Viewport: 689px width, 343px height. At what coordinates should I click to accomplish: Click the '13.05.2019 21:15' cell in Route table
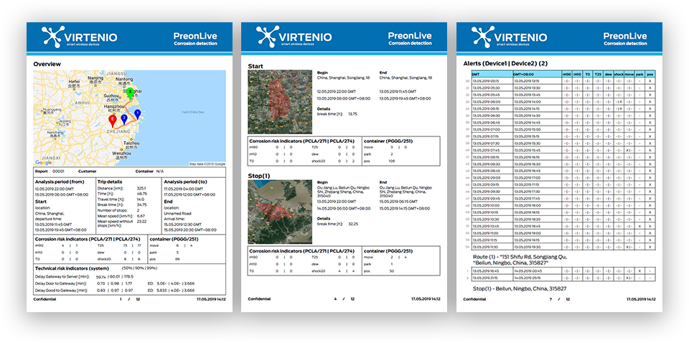coord(492,278)
